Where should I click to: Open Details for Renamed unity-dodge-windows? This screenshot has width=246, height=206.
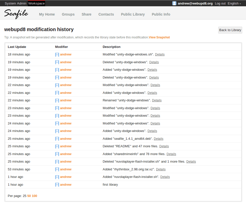pyautogui.click(x=157, y=100)
